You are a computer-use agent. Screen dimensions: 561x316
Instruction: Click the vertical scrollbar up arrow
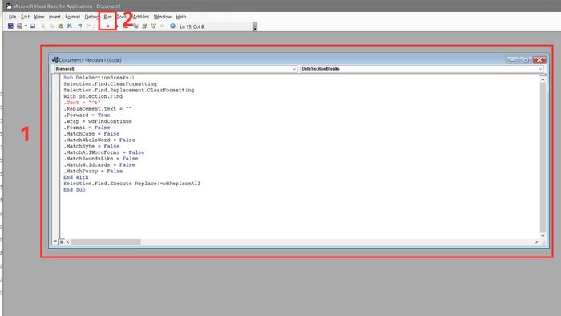[543, 79]
